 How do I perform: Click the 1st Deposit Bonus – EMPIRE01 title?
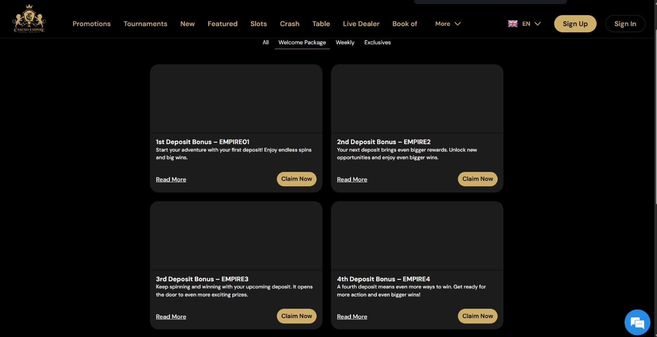[202, 142]
